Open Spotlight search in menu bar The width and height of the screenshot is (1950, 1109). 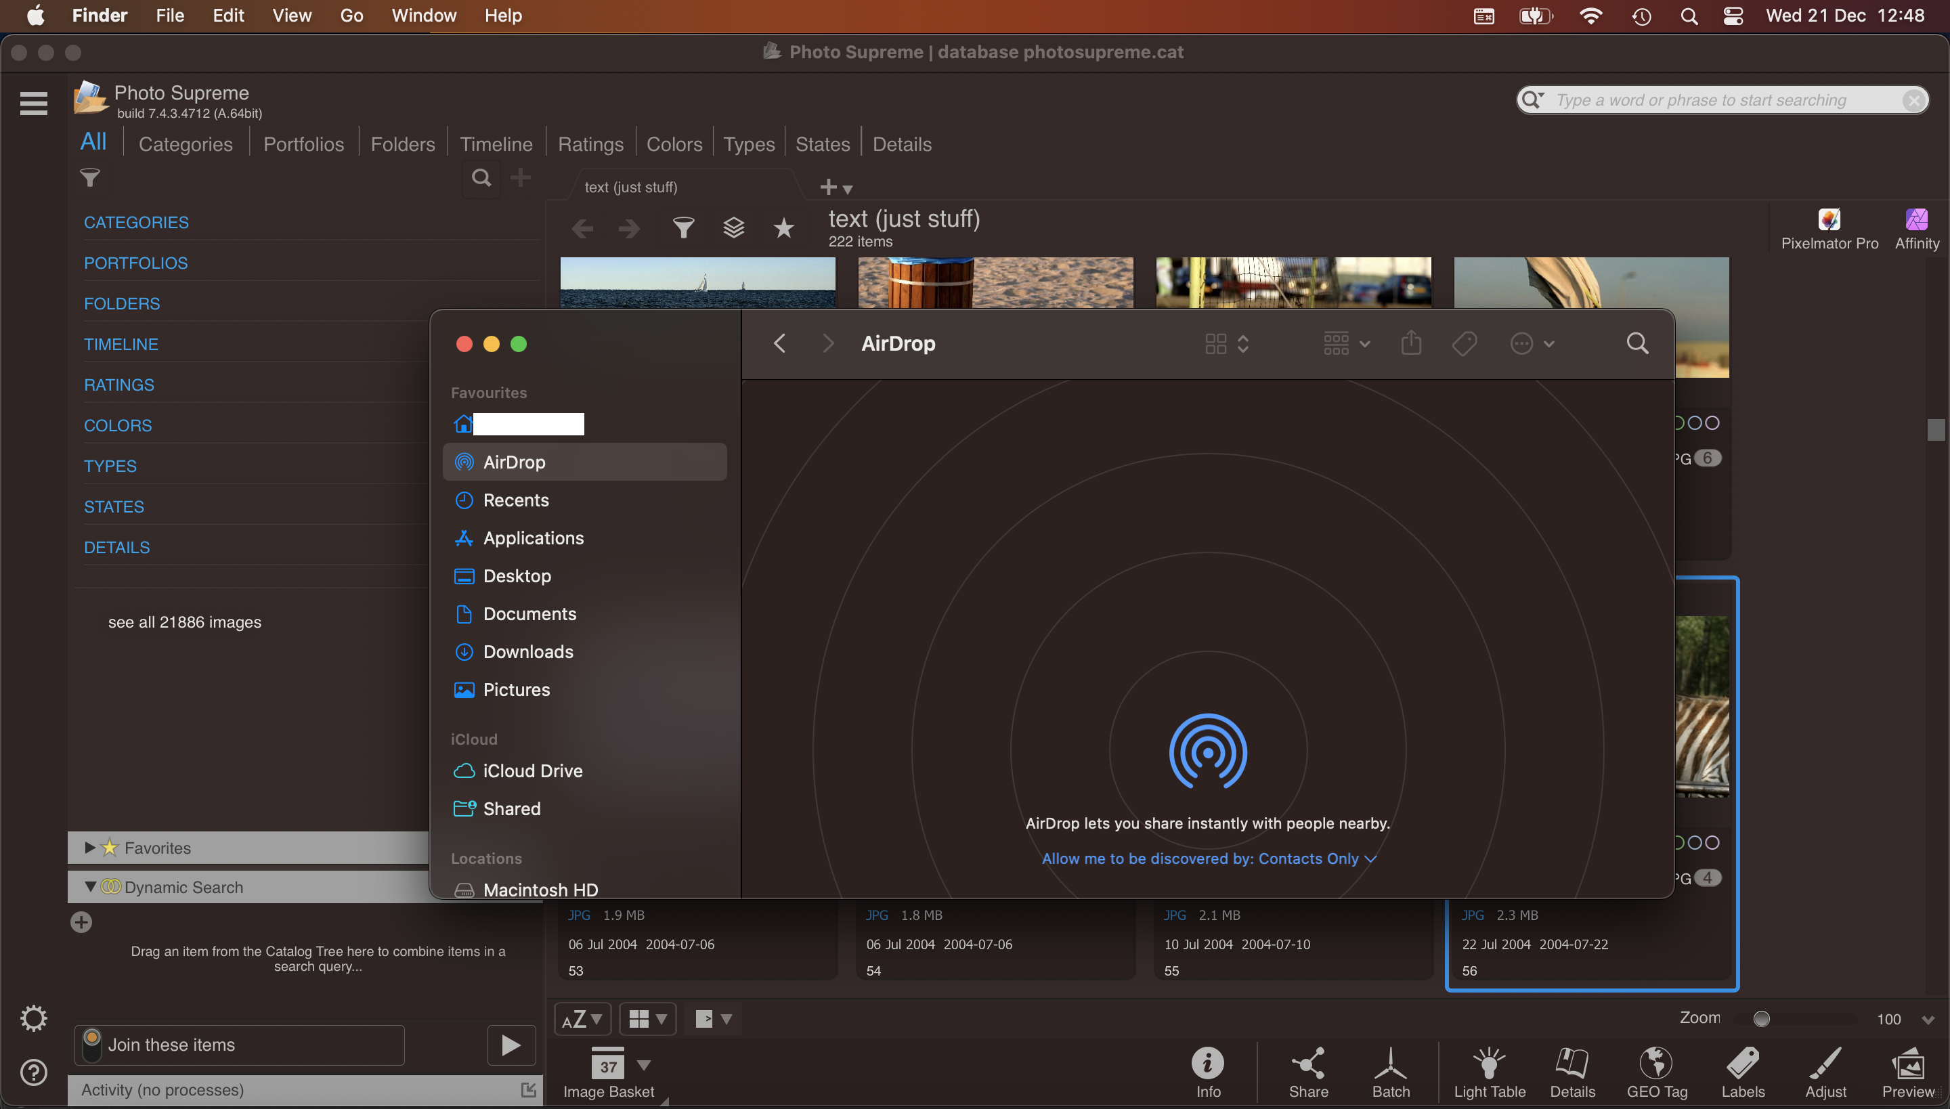1689,16
